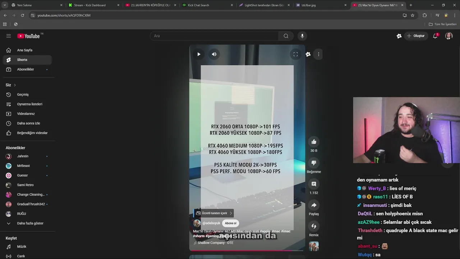The image size is (460, 259).
Task: Switch to the JAHREIN'İN KÖPEĞİYLE tab
Action: [150, 5]
